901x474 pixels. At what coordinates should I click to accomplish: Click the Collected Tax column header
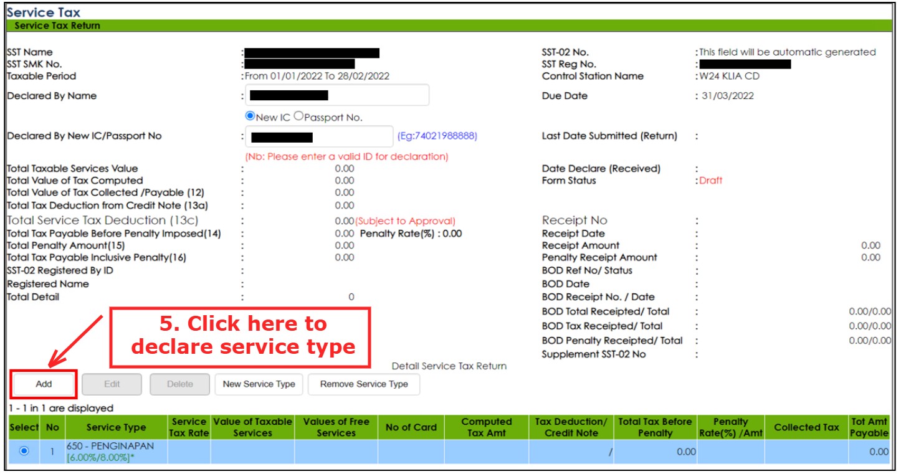(x=806, y=427)
